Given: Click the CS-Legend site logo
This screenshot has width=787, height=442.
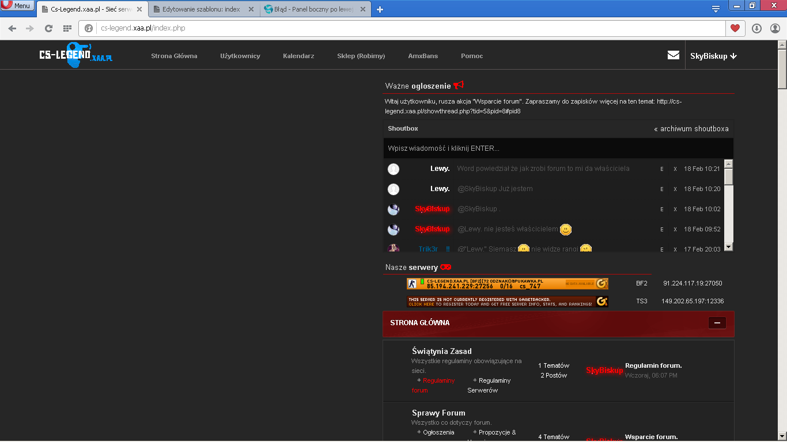Looking at the screenshot, I should [x=76, y=55].
